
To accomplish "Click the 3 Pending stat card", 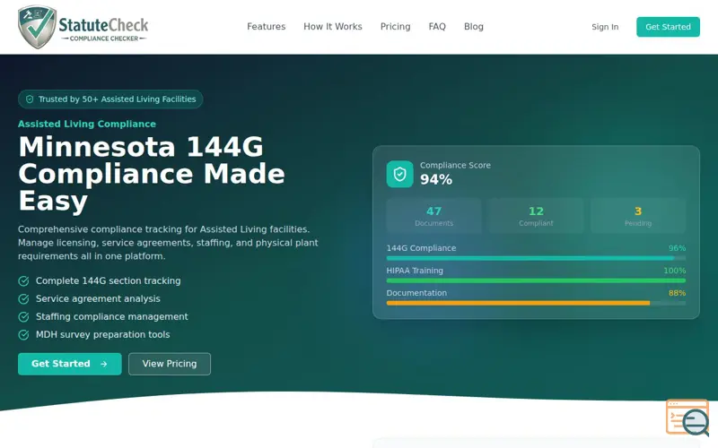I will click(638, 216).
